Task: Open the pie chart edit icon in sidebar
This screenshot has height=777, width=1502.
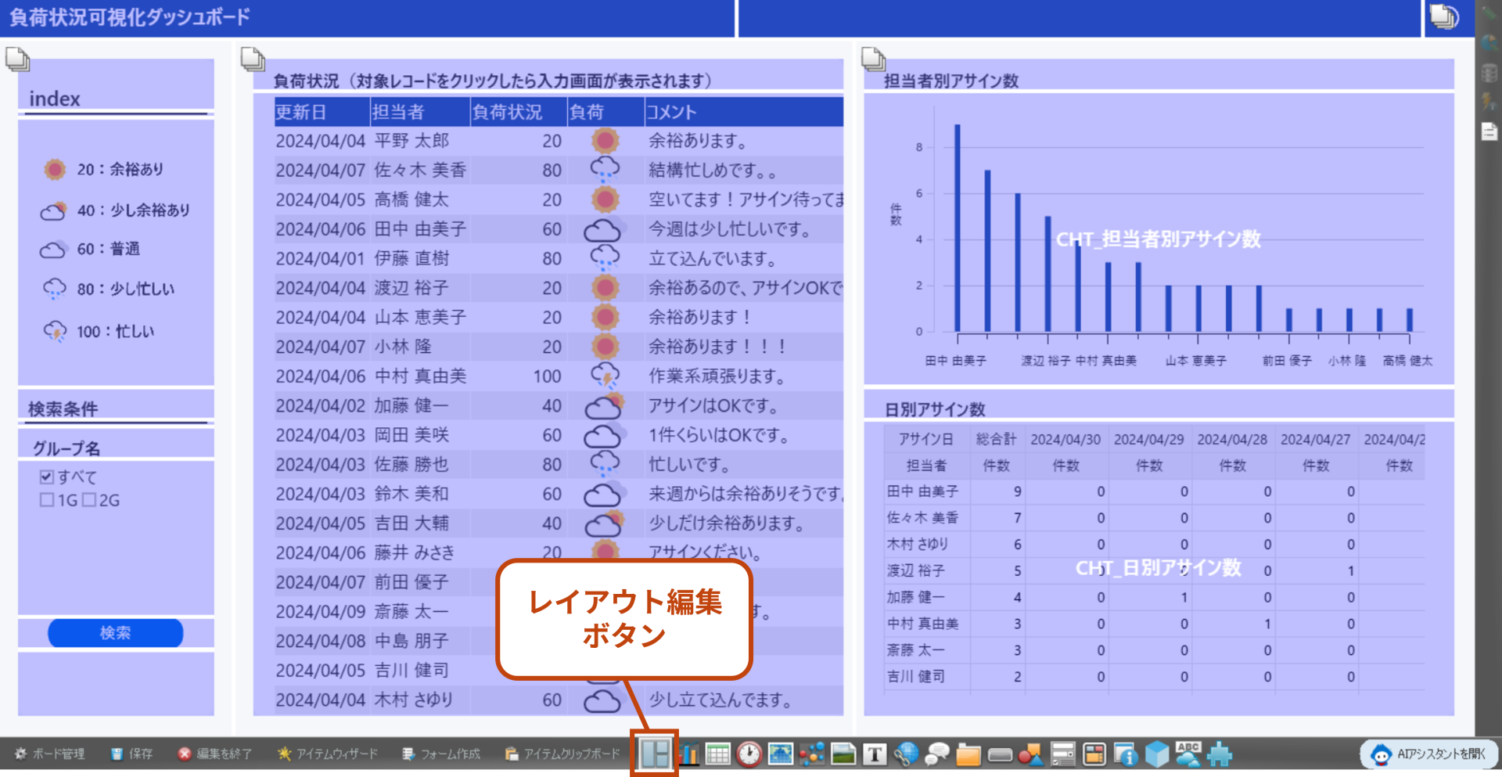Action: pos(1489,44)
